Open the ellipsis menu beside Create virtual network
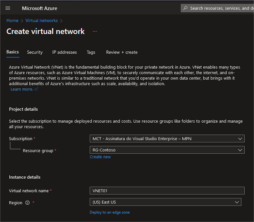 [x=95, y=31]
